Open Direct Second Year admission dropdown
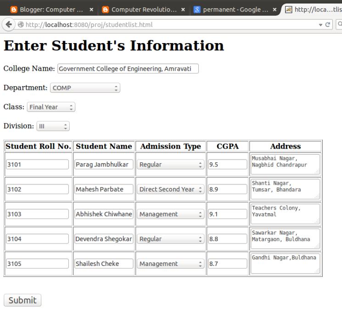 [x=170, y=189]
